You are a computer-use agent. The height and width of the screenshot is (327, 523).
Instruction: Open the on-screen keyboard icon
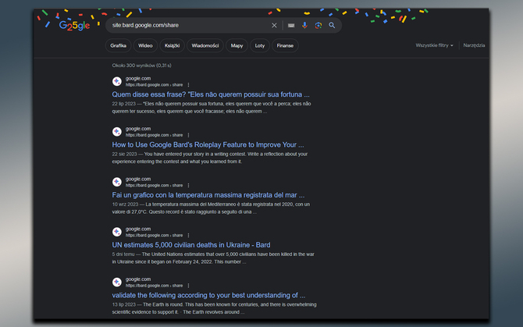(x=291, y=25)
